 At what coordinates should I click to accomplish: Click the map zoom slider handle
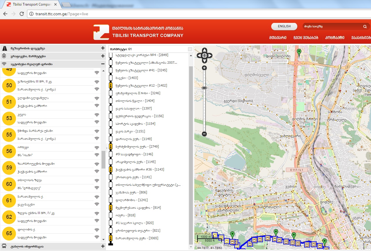[x=204, y=88]
